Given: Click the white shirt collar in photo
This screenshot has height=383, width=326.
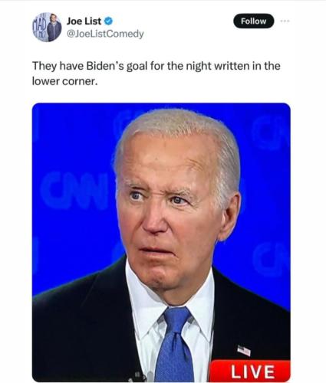Looking at the screenshot, I should click(146, 304).
